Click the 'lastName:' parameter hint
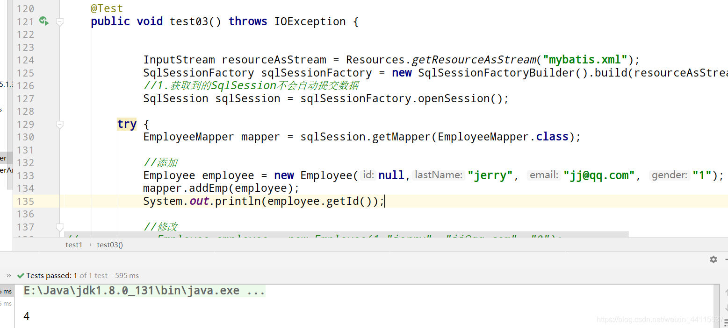 (439, 175)
